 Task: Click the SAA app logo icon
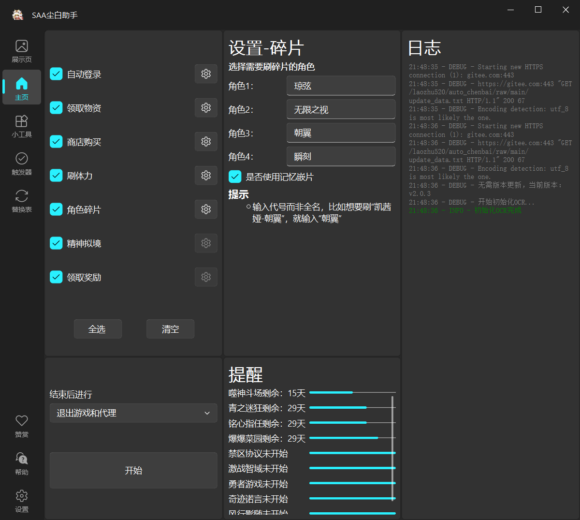point(18,15)
